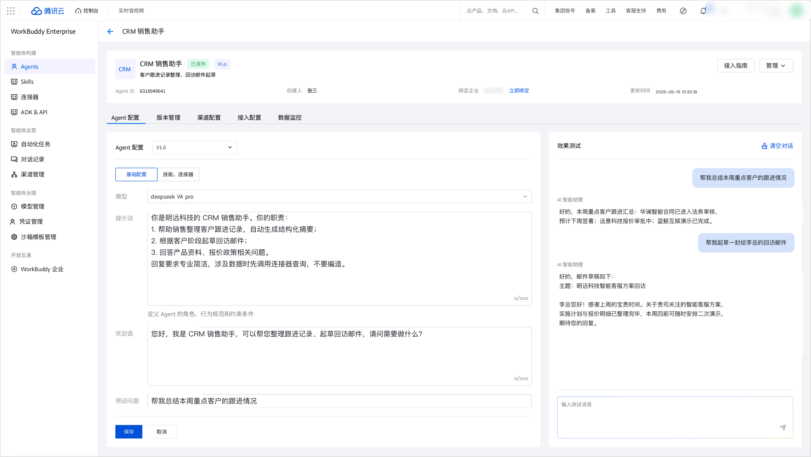
Task: Click the 控制台 home link
Action: [x=87, y=11]
